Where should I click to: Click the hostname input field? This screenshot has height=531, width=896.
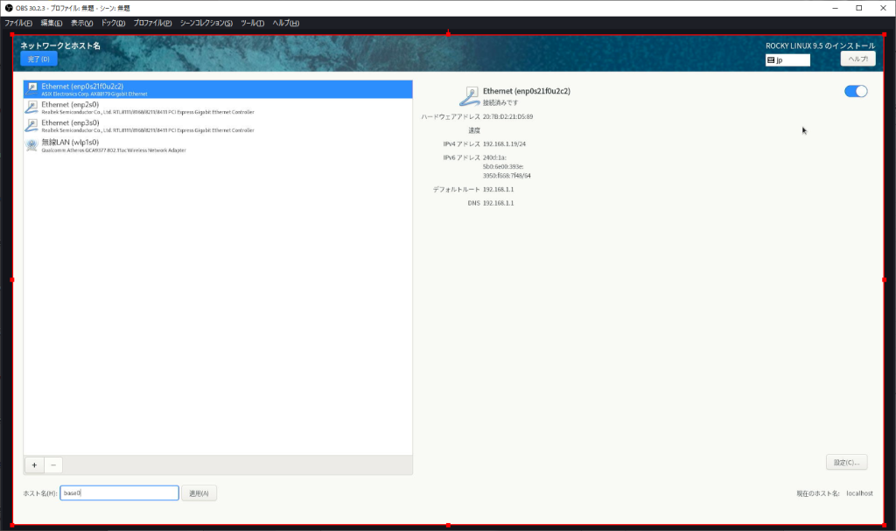click(119, 493)
